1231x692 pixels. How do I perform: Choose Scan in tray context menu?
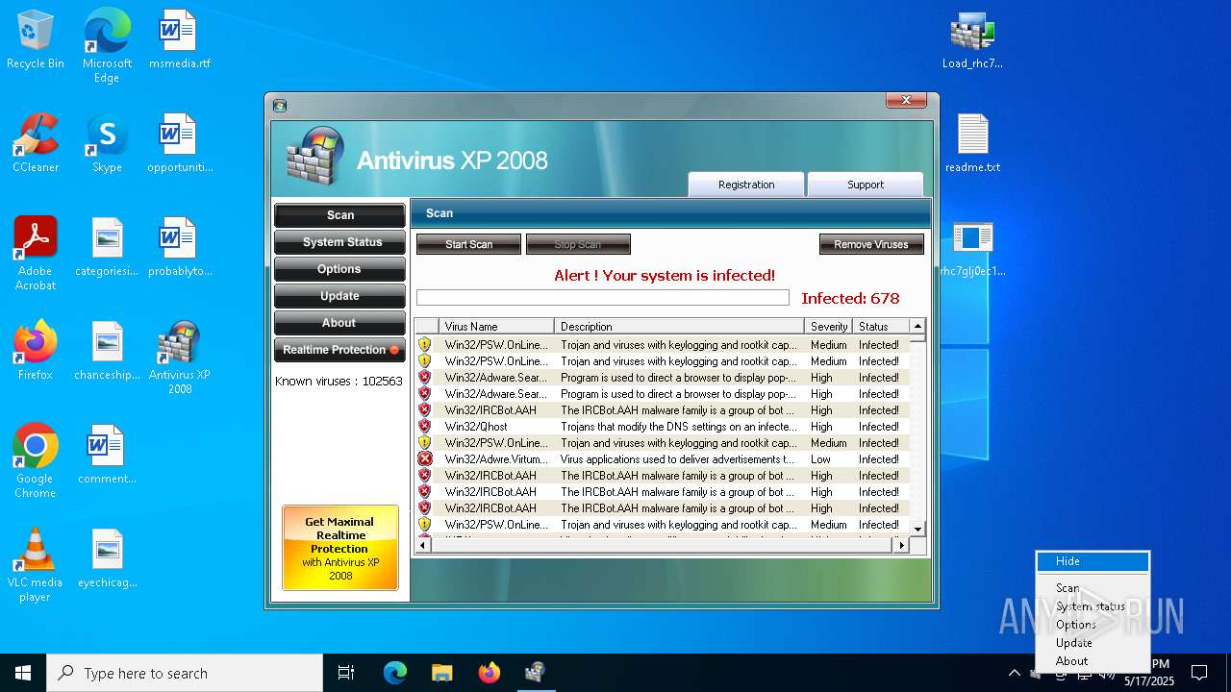click(x=1093, y=588)
